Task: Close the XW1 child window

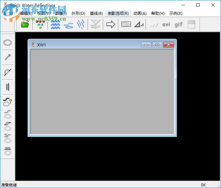Action: pos(169,45)
